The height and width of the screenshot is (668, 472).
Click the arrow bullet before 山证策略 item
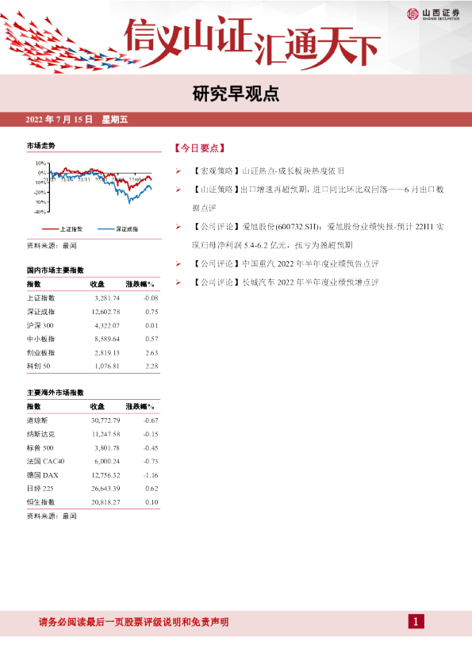[178, 190]
